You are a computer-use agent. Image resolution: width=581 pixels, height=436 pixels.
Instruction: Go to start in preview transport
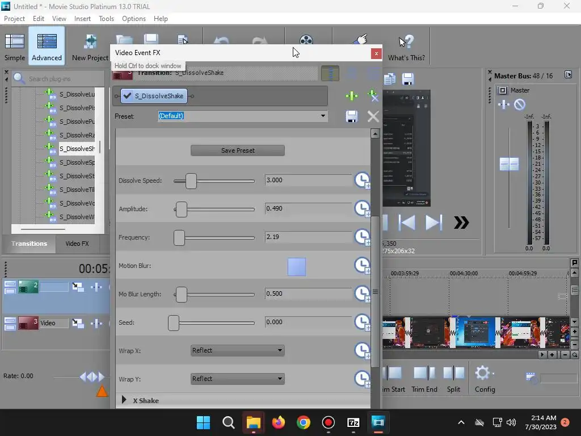pyautogui.click(x=407, y=223)
